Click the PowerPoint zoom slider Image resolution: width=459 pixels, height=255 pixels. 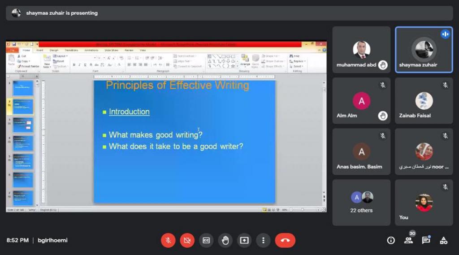click(303, 209)
